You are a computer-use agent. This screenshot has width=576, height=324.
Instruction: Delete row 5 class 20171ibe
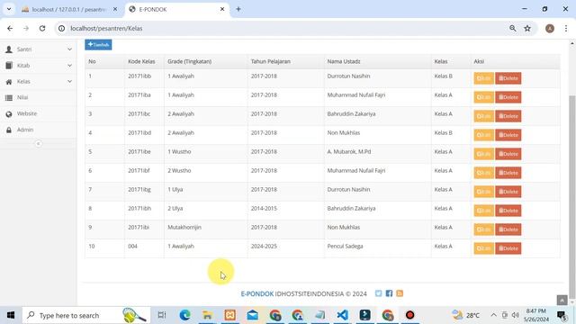[508, 154]
